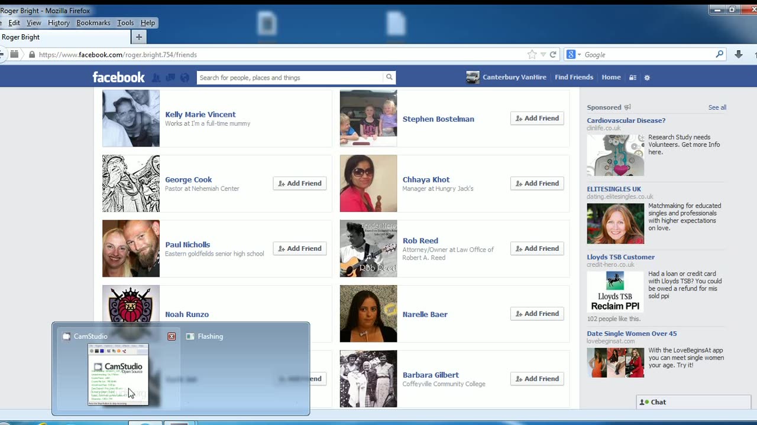This screenshot has width=757, height=425.
Task: Click Stephen Bostelman's profile name
Action: tap(438, 119)
